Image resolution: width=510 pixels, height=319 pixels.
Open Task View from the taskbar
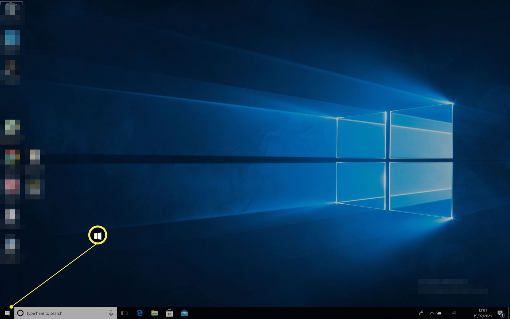click(x=124, y=313)
